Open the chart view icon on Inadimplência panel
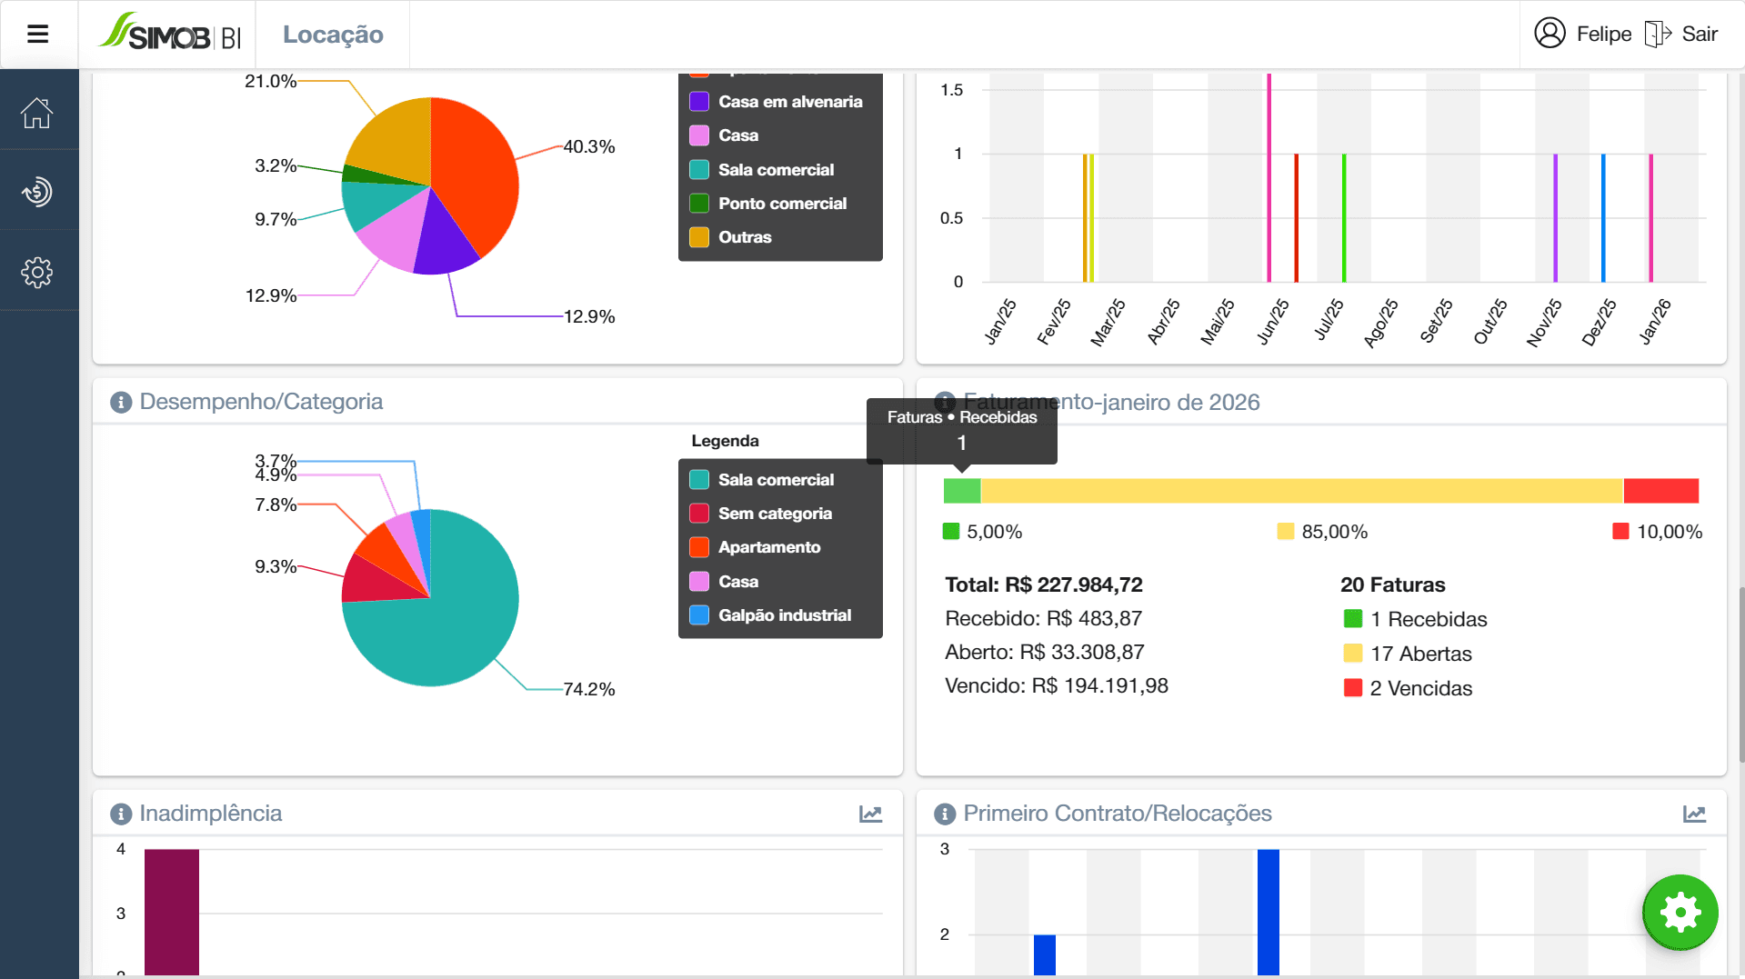The height and width of the screenshot is (979, 1745). pos(870,814)
